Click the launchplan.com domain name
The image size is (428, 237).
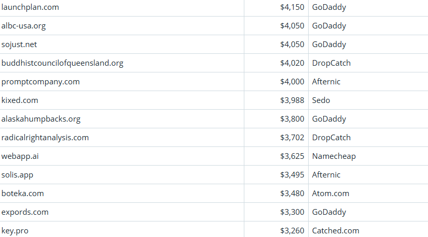click(30, 7)
